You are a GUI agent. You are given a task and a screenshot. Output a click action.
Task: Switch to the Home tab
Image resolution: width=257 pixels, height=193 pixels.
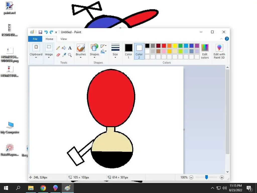49,39
